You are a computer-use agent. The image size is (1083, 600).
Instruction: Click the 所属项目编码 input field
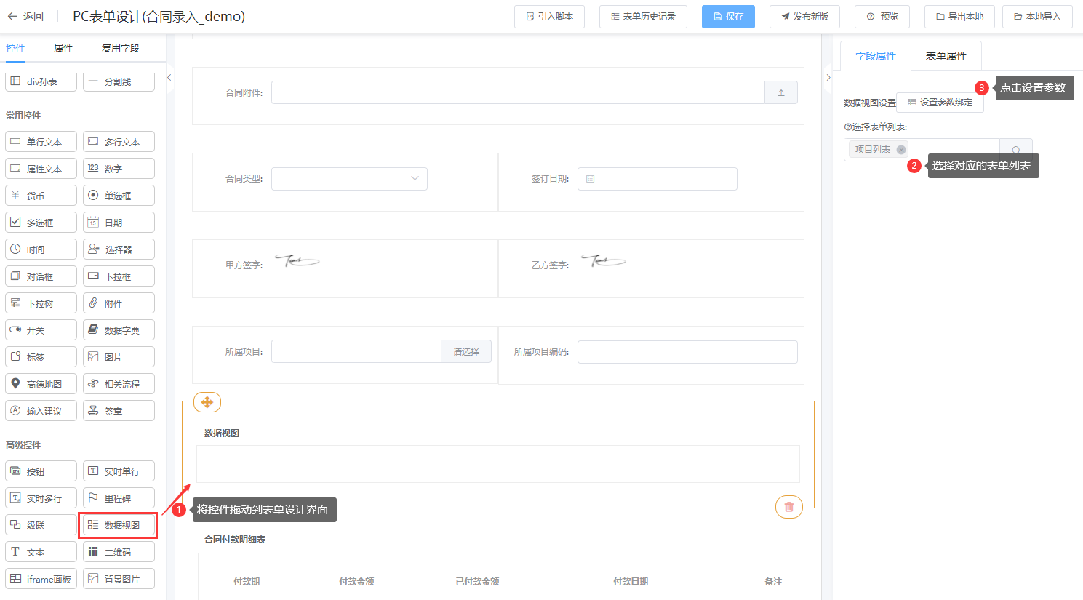tap(687, 352)
